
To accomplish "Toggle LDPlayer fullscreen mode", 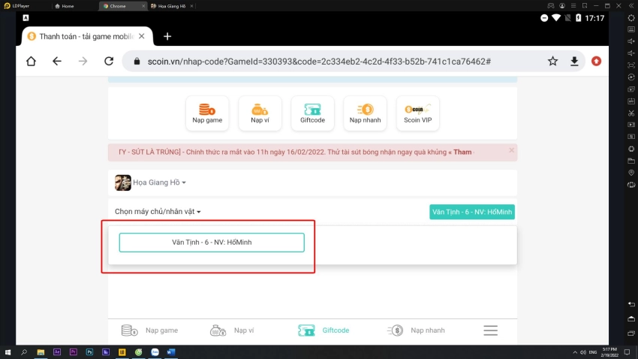I will point(631,65).
